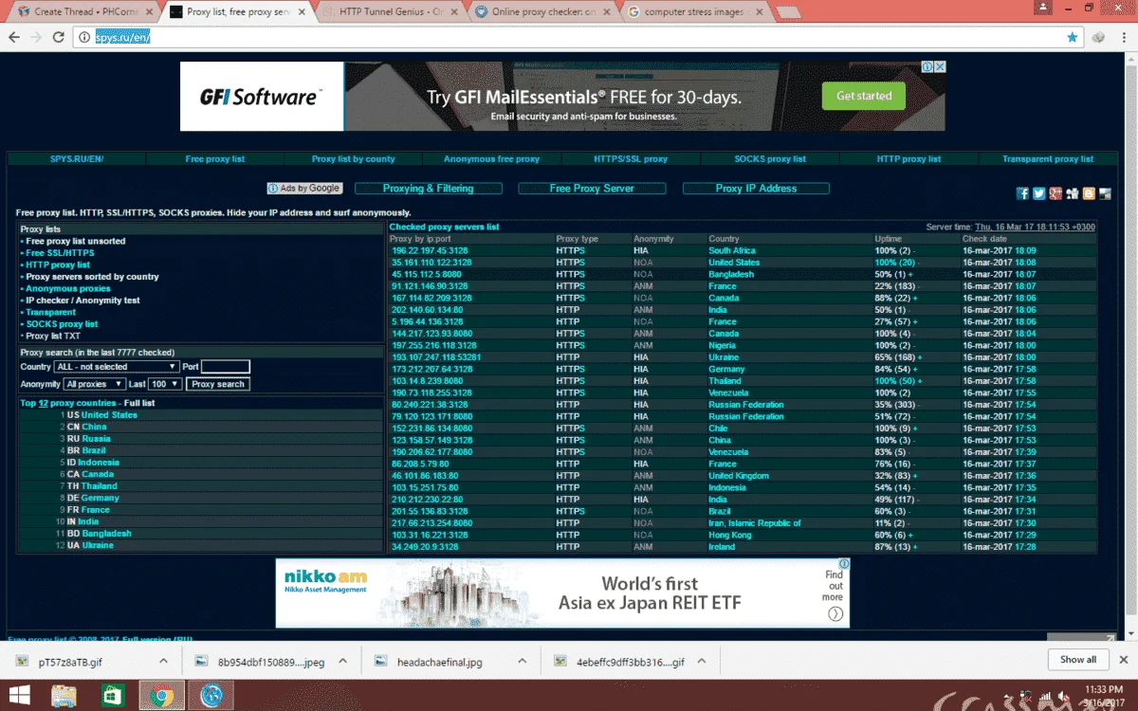Click the Get started ad button
1138x711 pixels.
point(864,96)
